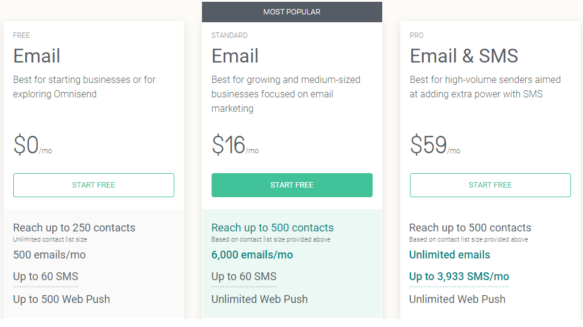Click the Free plan 'Email' heading
The height and width of the screenshot is (327, 583).
point(37,56)
